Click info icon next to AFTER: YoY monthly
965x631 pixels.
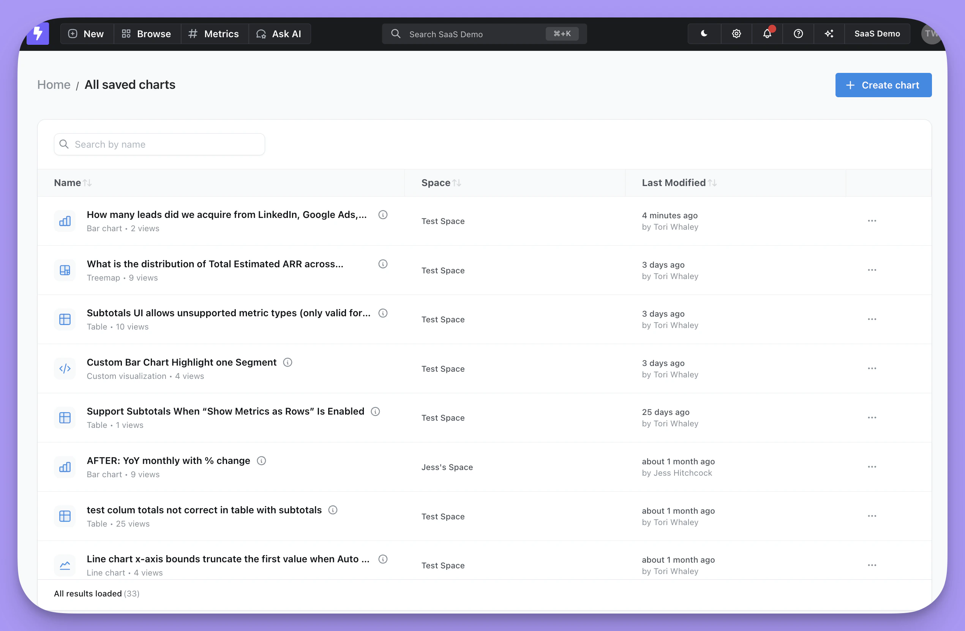[262, 461]
